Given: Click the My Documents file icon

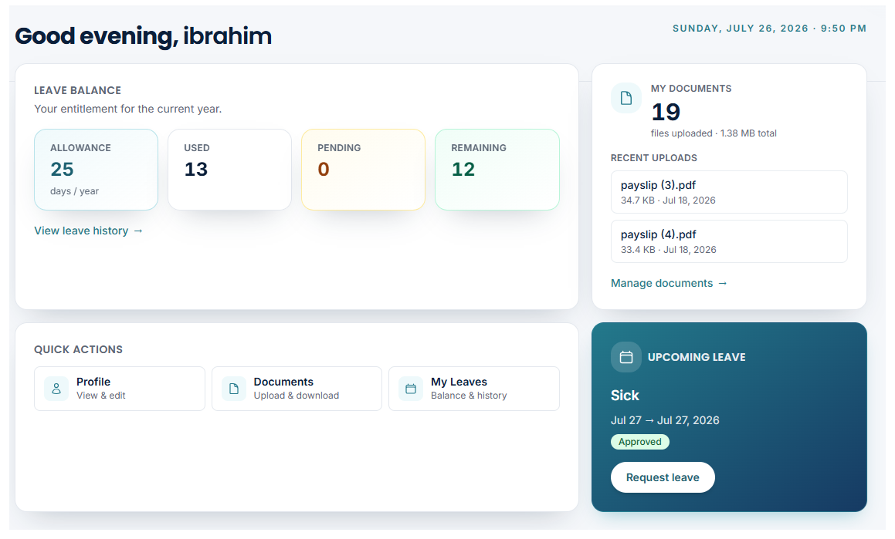Looking at the screenshot, I should click(626, 98).
